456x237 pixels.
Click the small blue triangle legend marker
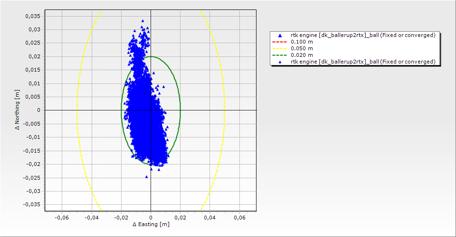[x=280, y=62]
